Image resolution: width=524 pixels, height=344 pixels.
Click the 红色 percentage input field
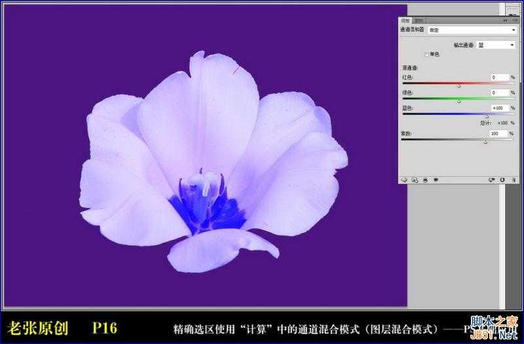pyautogui.click(x=499, y=77)
